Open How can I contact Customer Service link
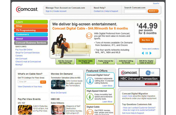Screen dimensions: 176x115 pyautogui.click(x=139, y=108)
